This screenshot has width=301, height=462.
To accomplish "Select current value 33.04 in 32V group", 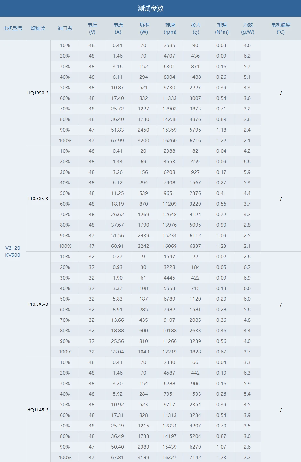I will point(118,352).
